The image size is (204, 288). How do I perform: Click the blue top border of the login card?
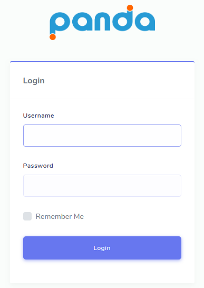[x=102, y=62]
